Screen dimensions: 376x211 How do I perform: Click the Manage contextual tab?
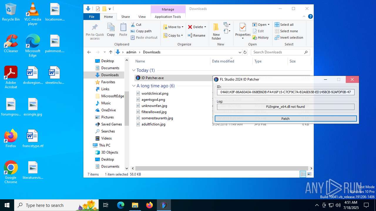168,9
